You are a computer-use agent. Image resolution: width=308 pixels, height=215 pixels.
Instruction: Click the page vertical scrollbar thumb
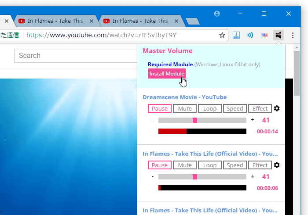click(x=297, y=73)
